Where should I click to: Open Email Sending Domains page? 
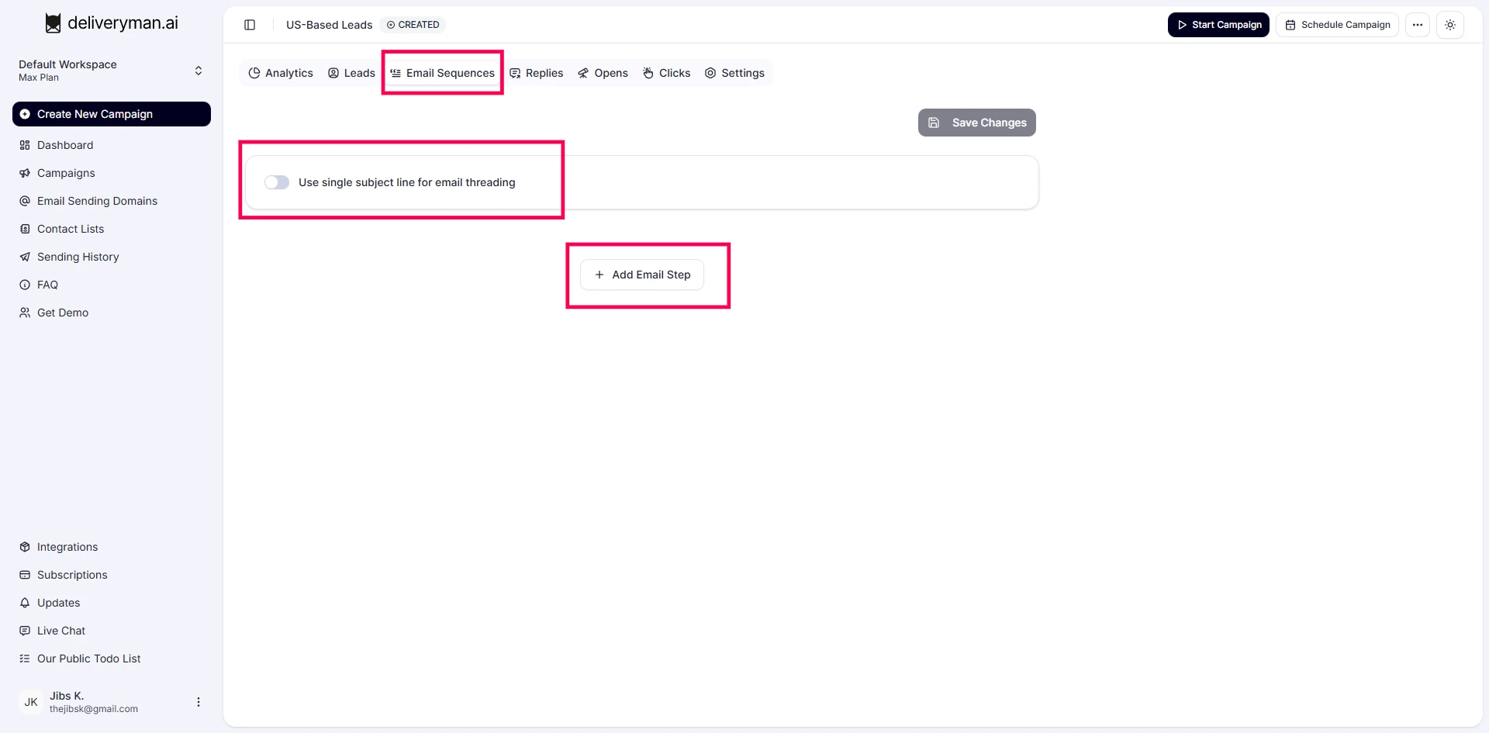coord(97,201)
